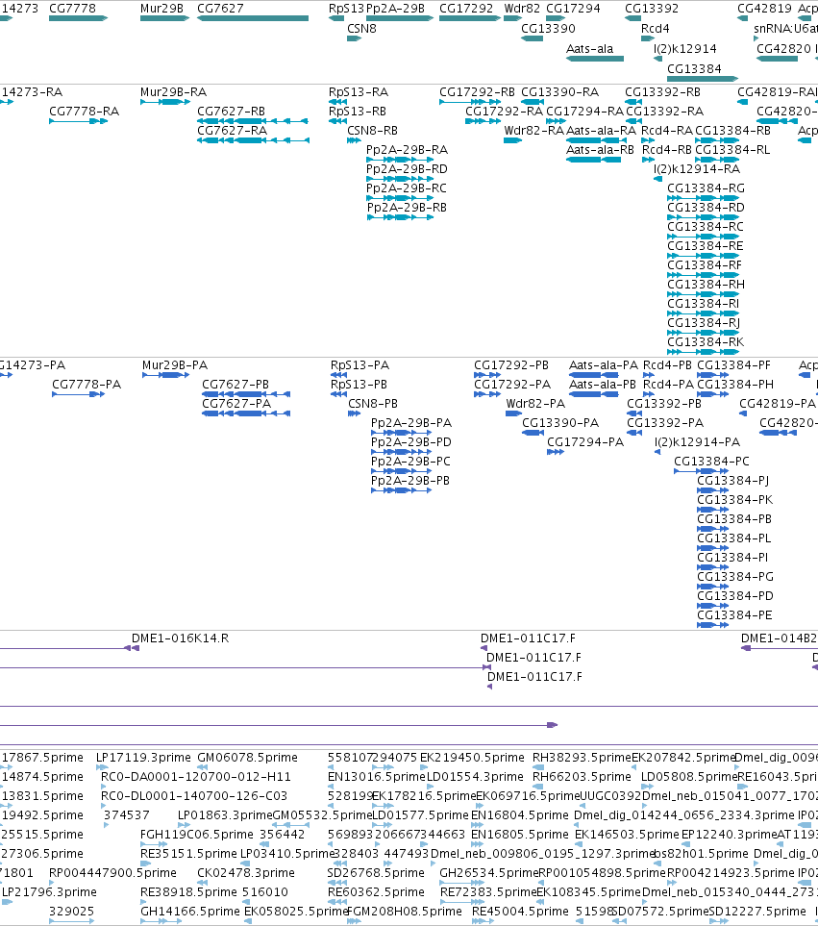The height and width of the screenshot is (926, 818).
Task: Click the Pp2A-29B-PD protein label
Action: (410, 441)
